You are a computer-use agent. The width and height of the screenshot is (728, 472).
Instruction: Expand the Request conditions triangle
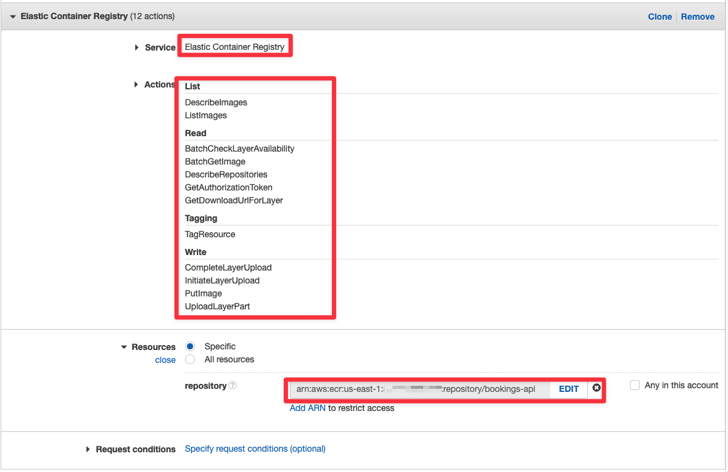pyautogui.click(x=88, y=449)
